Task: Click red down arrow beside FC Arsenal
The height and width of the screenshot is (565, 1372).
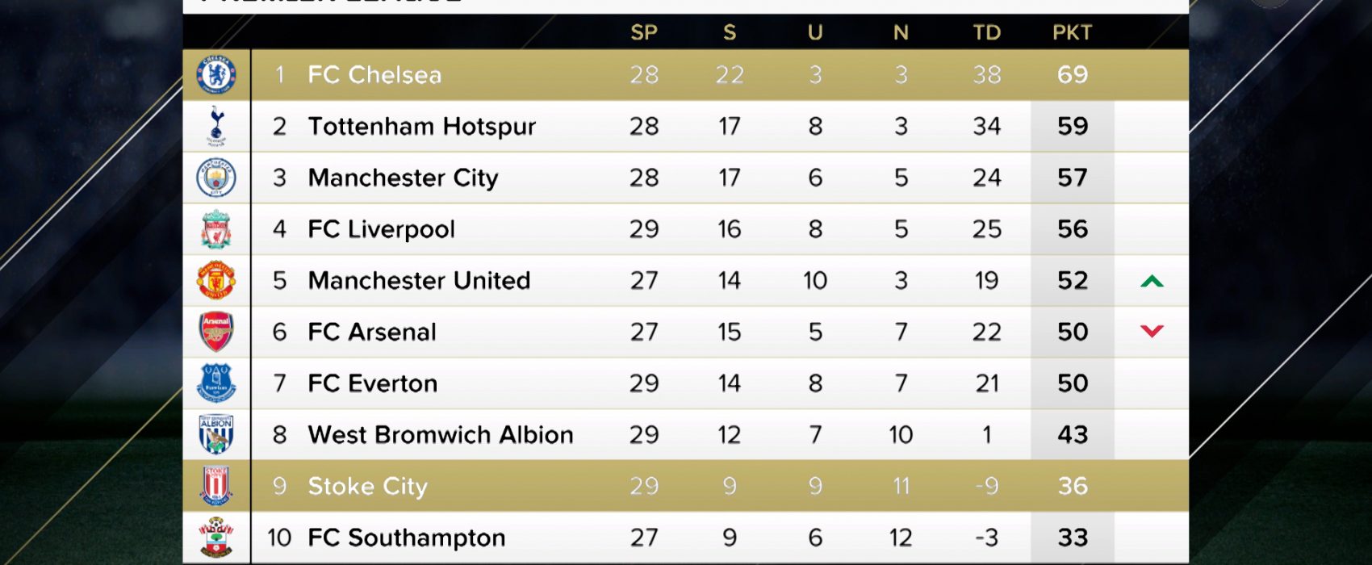Action: point(1152,331)
